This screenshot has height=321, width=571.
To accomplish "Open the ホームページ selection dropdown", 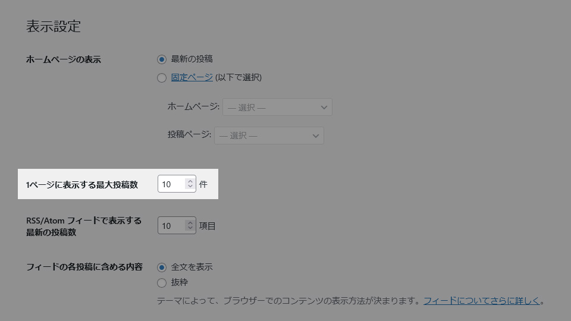I will (x=277, y=107).
